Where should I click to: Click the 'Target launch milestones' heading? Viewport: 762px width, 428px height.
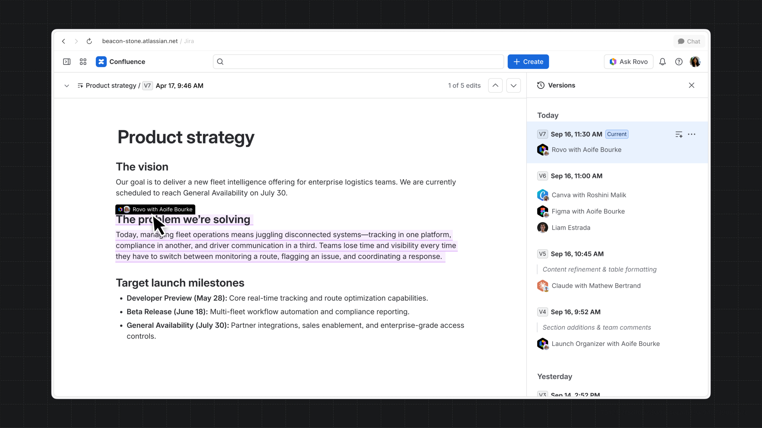[x=180, y=283]
